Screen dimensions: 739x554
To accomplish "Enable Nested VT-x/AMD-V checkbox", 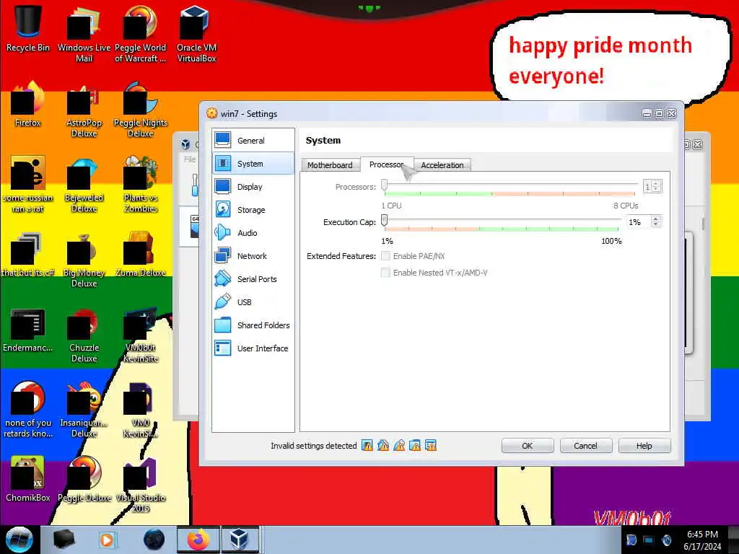I will click(x=385, y=272).
